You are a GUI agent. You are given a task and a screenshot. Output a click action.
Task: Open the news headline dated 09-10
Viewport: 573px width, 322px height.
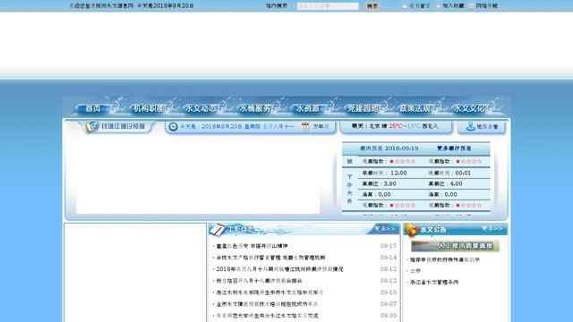coord(269,292)
